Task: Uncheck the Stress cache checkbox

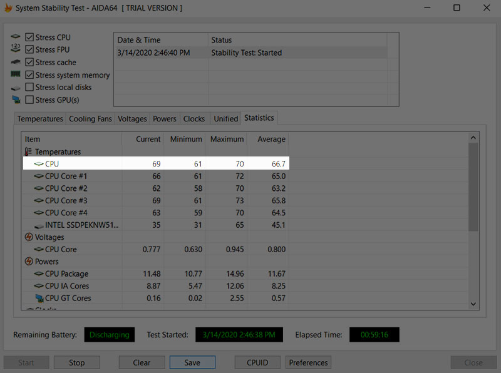Action: pos(29,62)
